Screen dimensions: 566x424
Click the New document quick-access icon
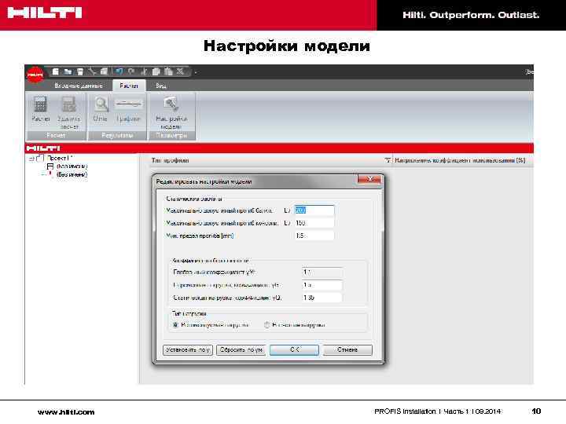pos(56,71)
